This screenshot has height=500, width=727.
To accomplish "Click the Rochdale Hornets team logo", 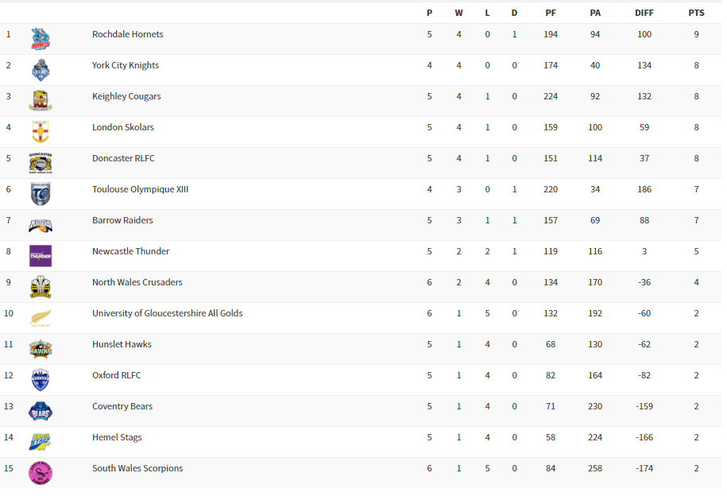I will pyautogui.click(x=41, y=38).
